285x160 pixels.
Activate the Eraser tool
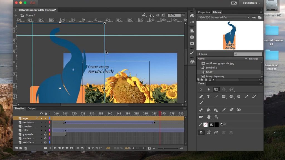tap(231, 110)
